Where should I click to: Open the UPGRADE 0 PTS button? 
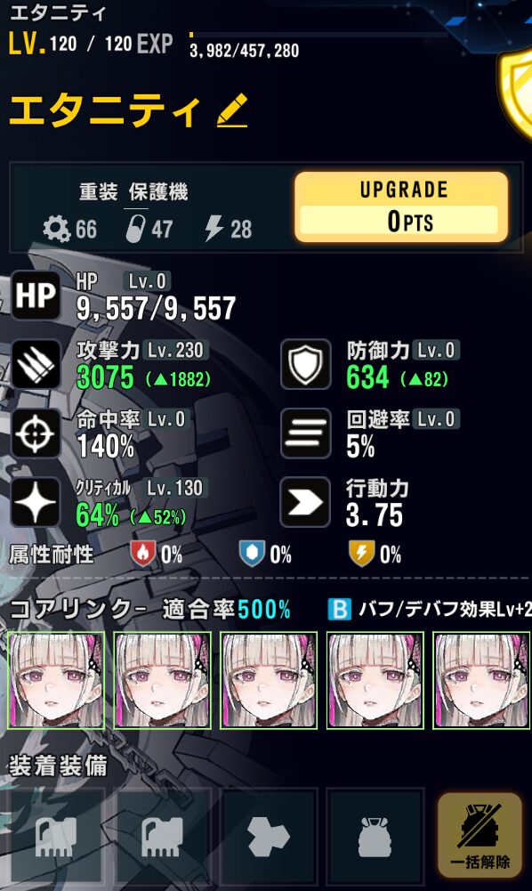tap(401, 207)
